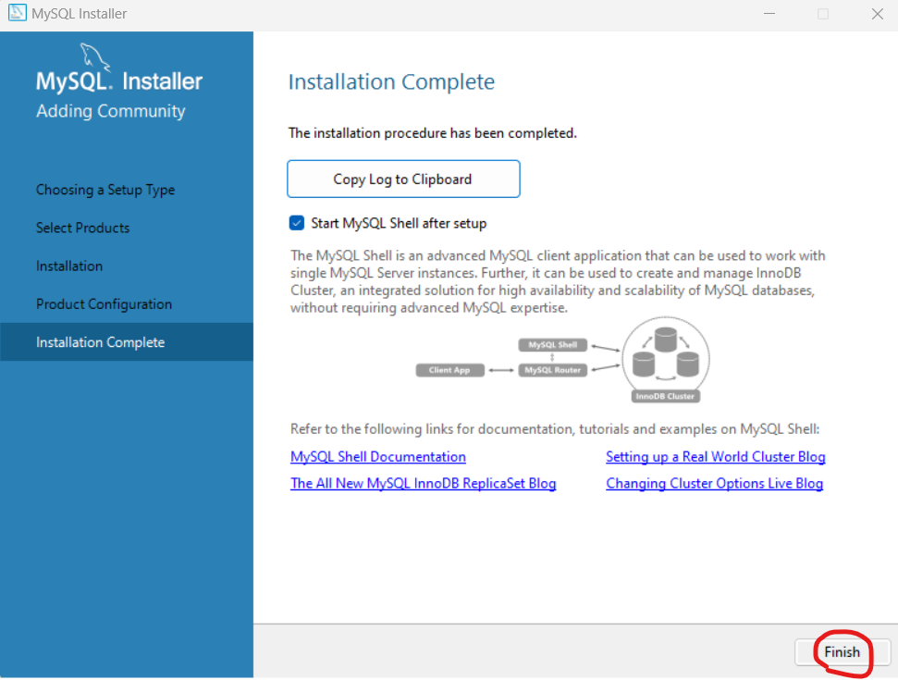Click the MySQL Router box in diagram
The width and height of the screenshot is (898, 680).
pyautogui.click(x=553, y=370)
